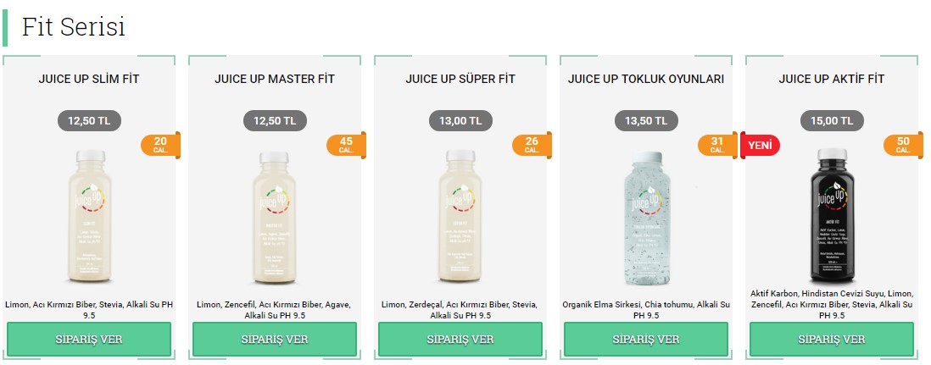Click the black Aktif Fit bottle image

(x=832, y=218)
